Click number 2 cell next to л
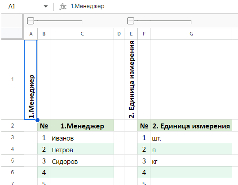The height and width of the screenshot is (185, 238). [x=144, y=149]
